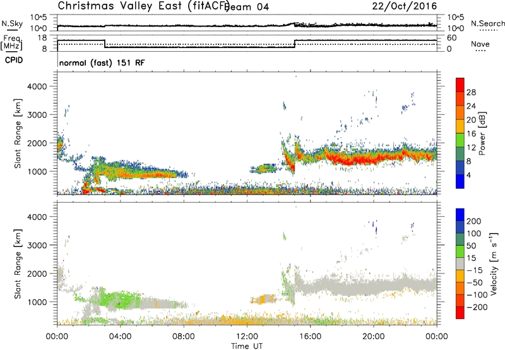Viewport: 505px width, 350px height.
Task: Click the 'Freq. [MHz]' axis label
Action: 11,42
